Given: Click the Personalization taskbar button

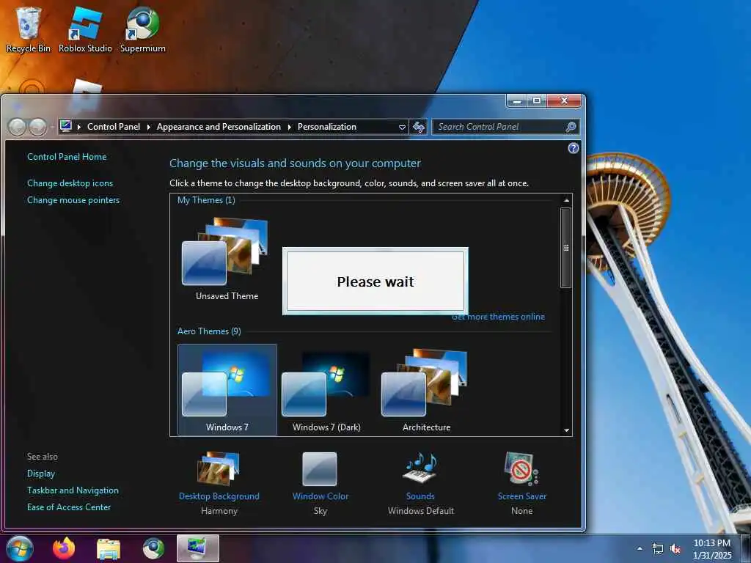Looking at the screenshot, I should [x=198, y=548].
